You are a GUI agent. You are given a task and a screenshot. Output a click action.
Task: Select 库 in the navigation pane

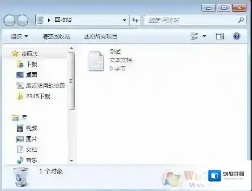(x=24, y=118)
